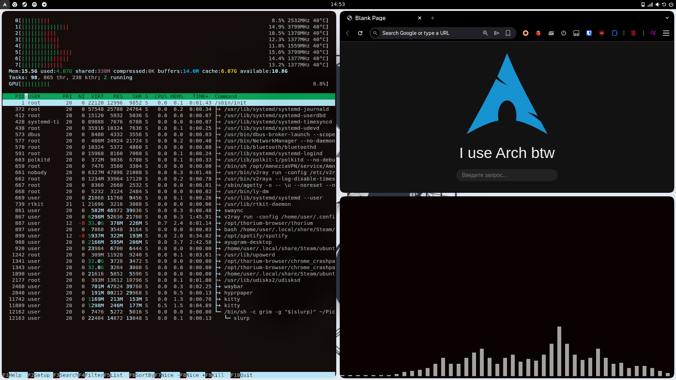The width and height of the screenshot is (676, 380).
Task: Click the volume icon in system tray
Action: pyautogui.click(x=657, y=4)
